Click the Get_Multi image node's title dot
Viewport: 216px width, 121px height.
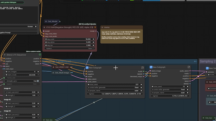click(53, 73)
